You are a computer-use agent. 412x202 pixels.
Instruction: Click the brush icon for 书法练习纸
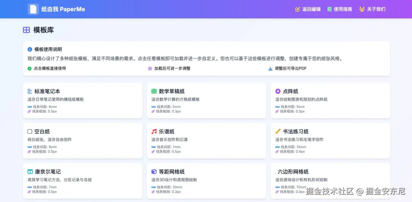(x=278, y=131)
